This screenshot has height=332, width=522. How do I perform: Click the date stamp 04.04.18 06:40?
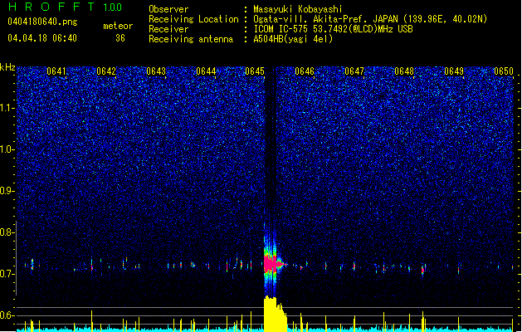coord(42,38)
